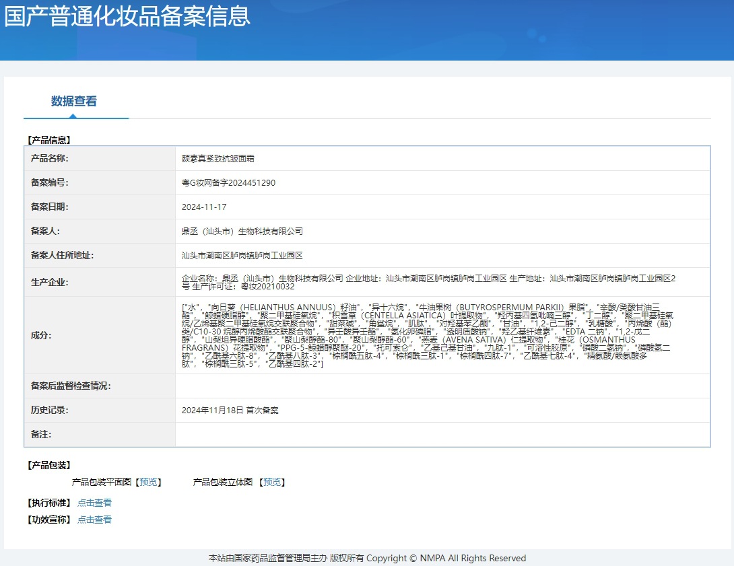This screenshot has height=566, width=734.
Task: Click the NMPA copyright footer text
Action: click(x=367, y=558)
